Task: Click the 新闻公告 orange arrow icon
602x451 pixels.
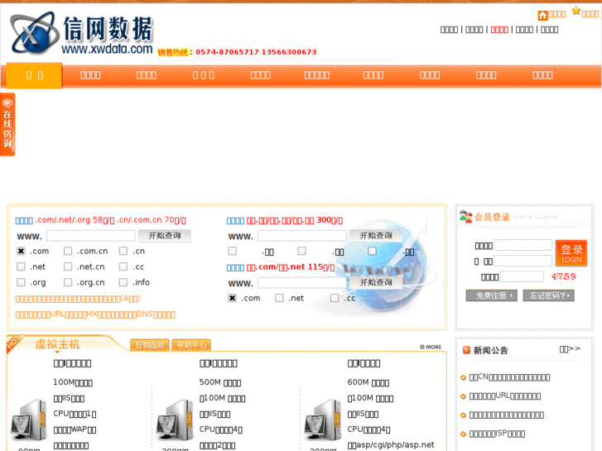Action: (466, 350)
